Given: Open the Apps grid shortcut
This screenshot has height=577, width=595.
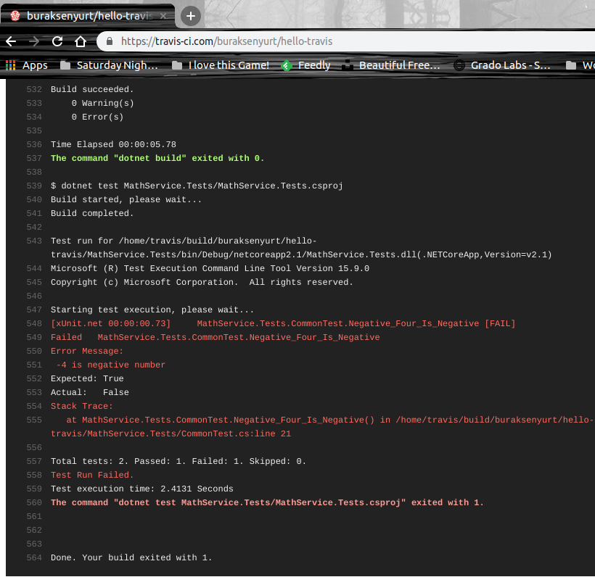Looking at the screenshot, I should pos(26,65).
